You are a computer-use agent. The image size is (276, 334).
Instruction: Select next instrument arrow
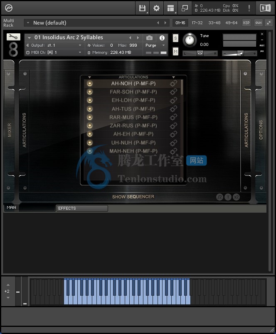point(138,38)
